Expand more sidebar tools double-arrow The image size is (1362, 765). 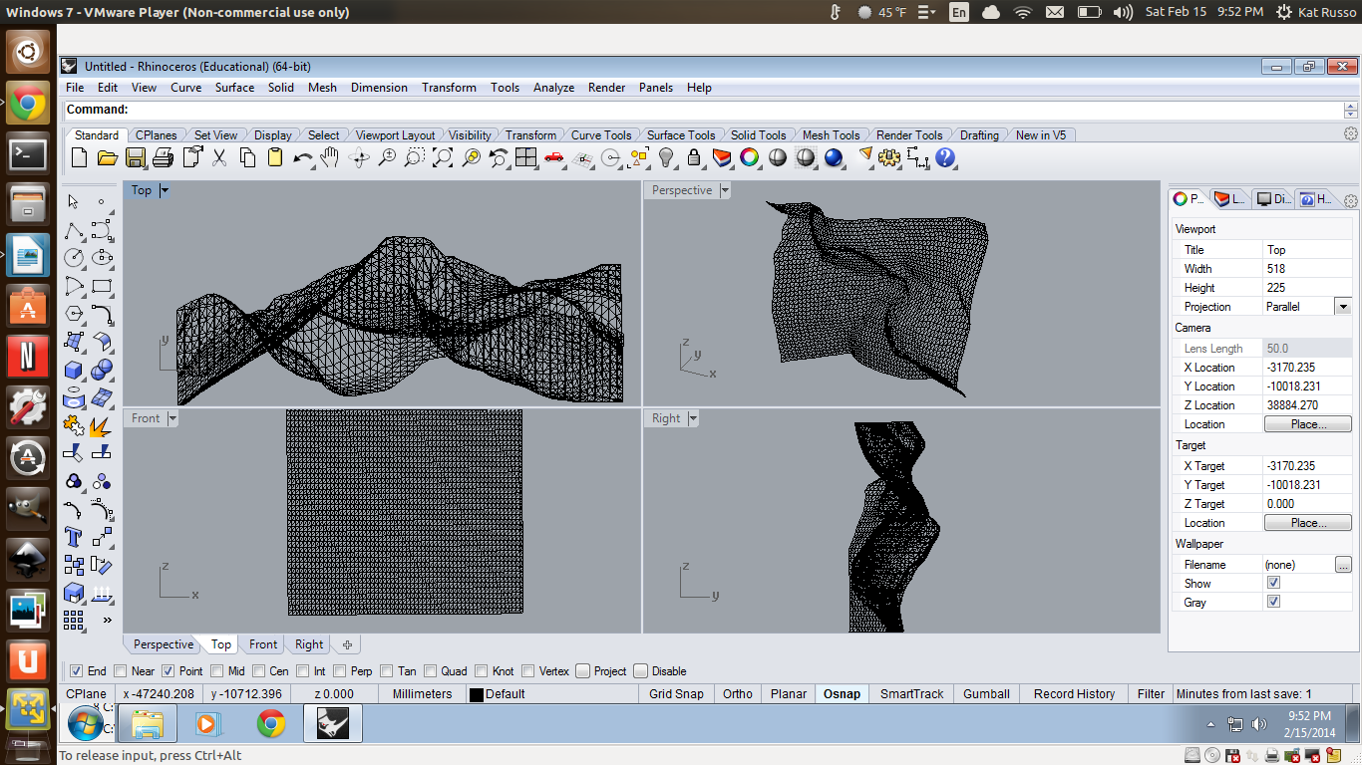[108, 620]
